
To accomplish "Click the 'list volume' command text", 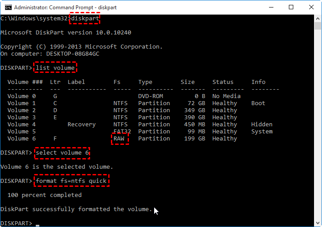I will click(55, 68).
